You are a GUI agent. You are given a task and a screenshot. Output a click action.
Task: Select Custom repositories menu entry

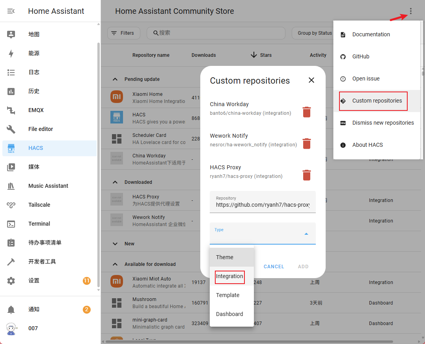(377, 101)
